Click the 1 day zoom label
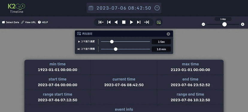The image size is (248, 112). click(x=223, y=19)
